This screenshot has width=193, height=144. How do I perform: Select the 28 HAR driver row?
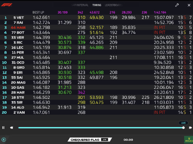[96, 93]
